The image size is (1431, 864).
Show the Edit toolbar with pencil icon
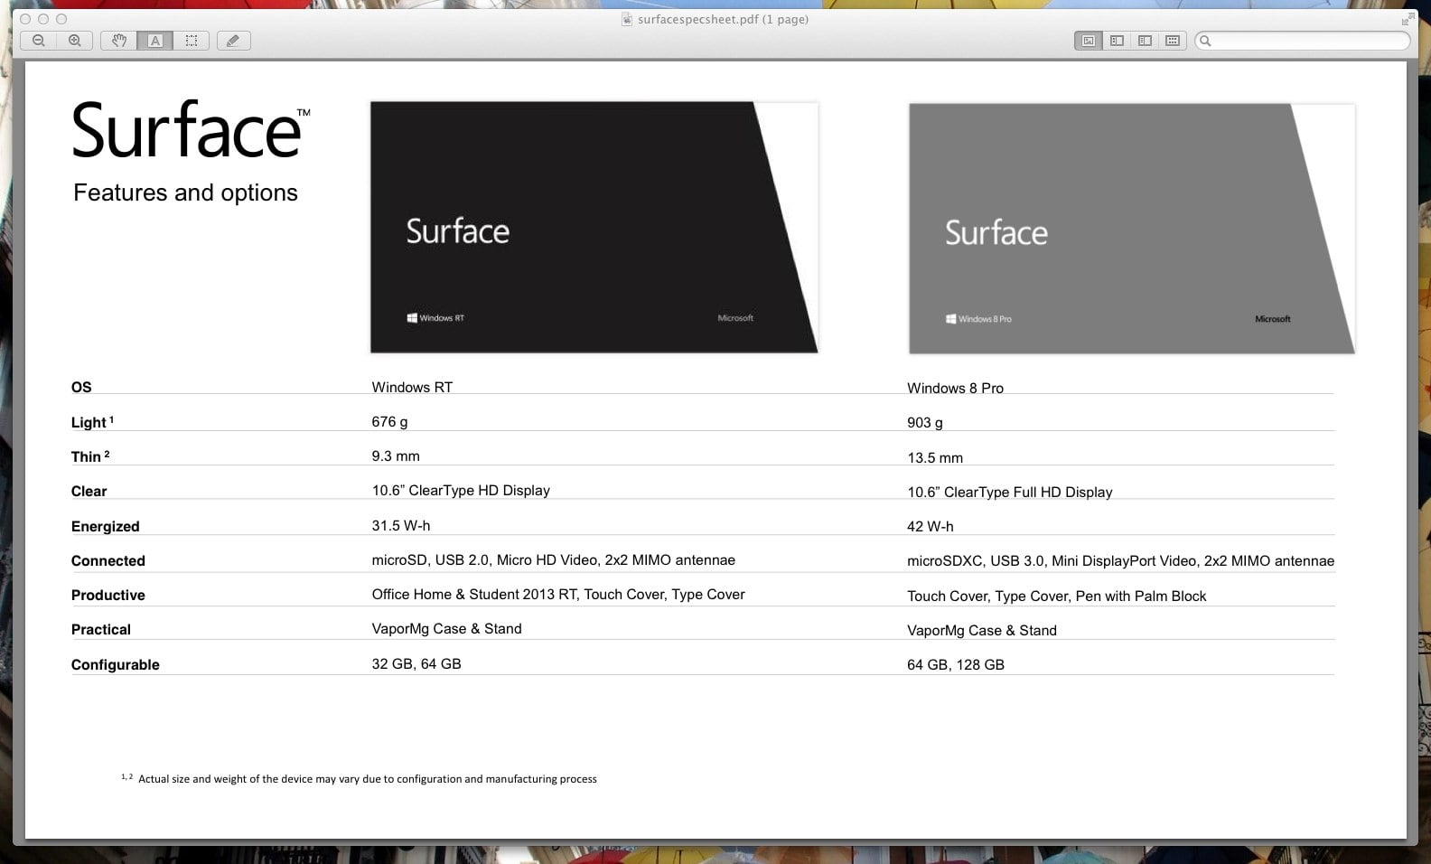pos(233,41)
